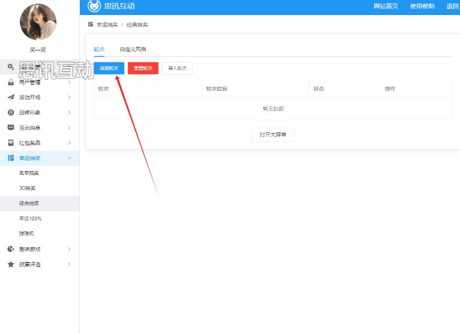The width and height of the screenshot is (460, 334).
Task: Click the 幸运抽奖 breadcrumb text
Action: pos(107,25)
